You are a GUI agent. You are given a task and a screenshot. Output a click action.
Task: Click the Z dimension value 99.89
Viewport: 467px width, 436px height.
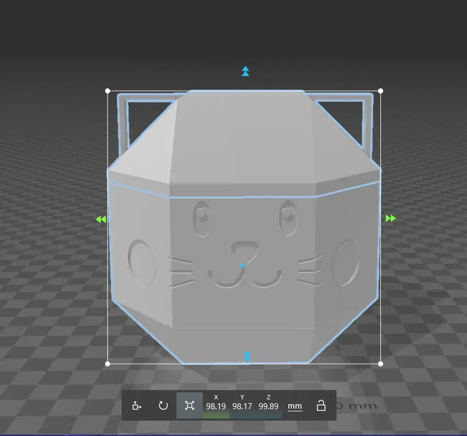point(269,406)
